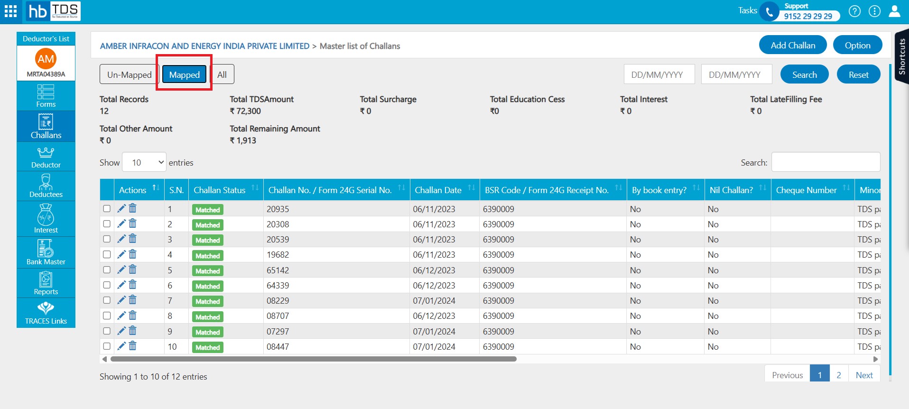The width and height of the screenshot is (909, 409).
Task: Open Interest in the sidebar
Action: (46, 219)
